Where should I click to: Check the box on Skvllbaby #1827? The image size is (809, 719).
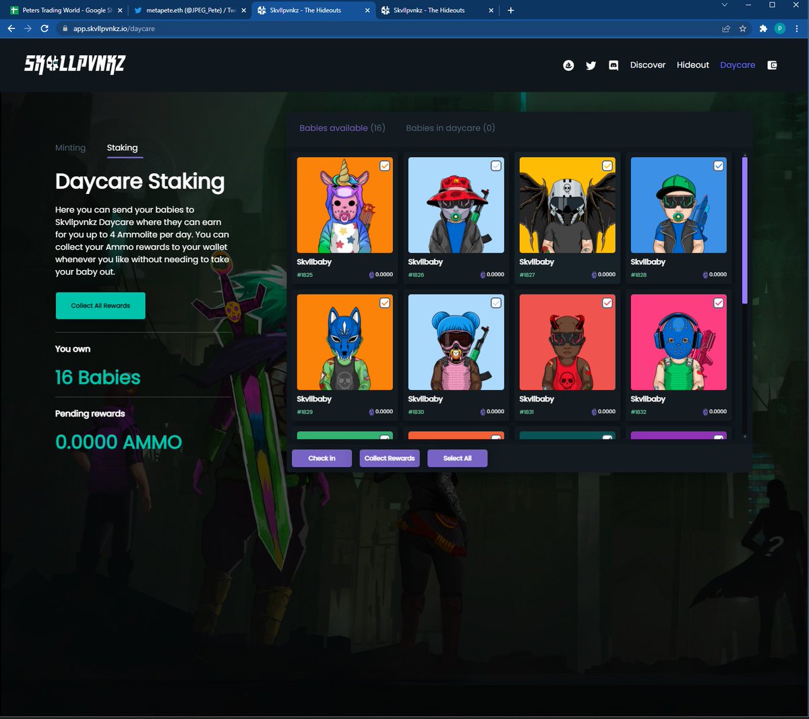(x=607, y=166)
